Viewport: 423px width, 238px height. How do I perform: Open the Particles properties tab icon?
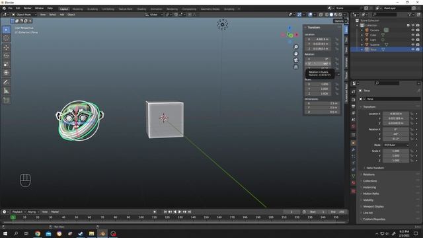point(353,156)
